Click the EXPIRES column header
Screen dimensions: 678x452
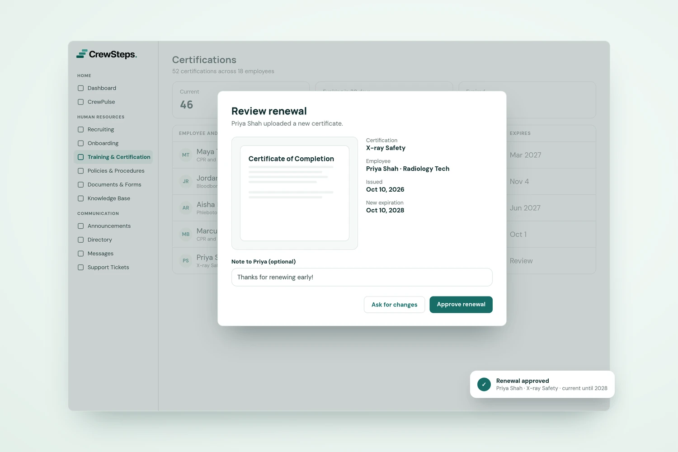tap(520, 133)
